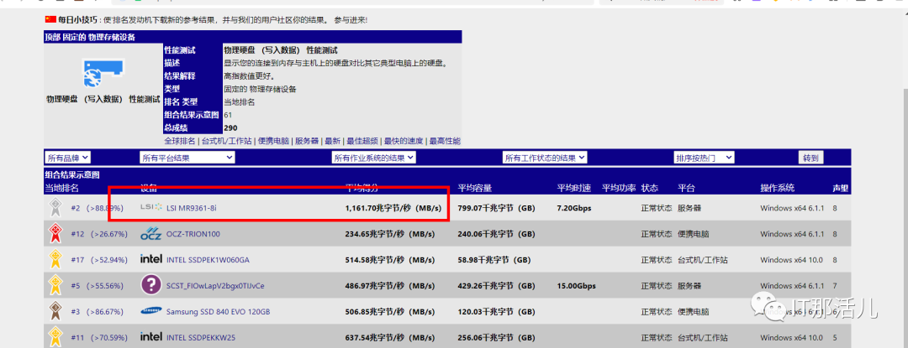Viewport: 908px width, 348px height.
Task: Open the 最佳超频 best overclock link
Action: coord(362,141)
